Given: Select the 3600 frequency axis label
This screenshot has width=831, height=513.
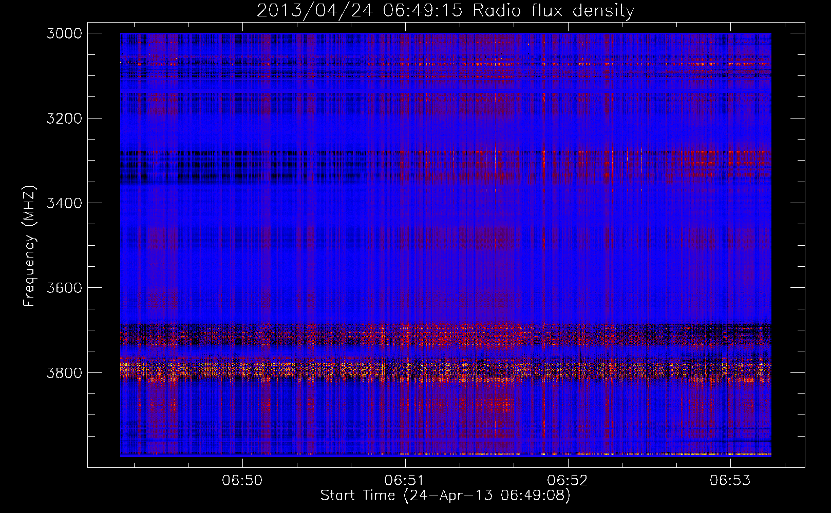Looking at the screenshot, I should [64, 288].
